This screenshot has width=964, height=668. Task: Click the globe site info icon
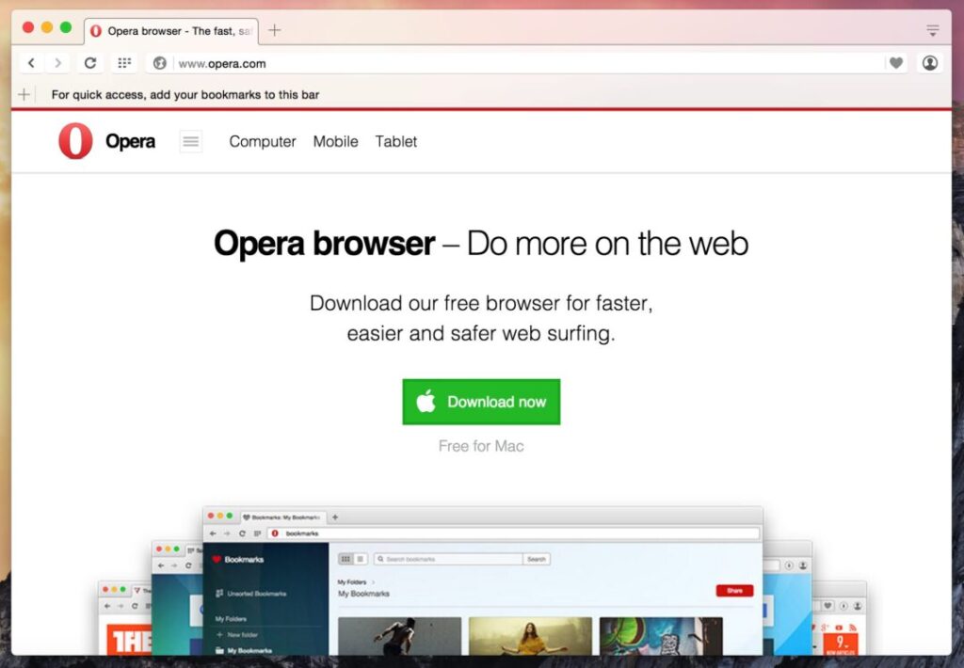160,63
